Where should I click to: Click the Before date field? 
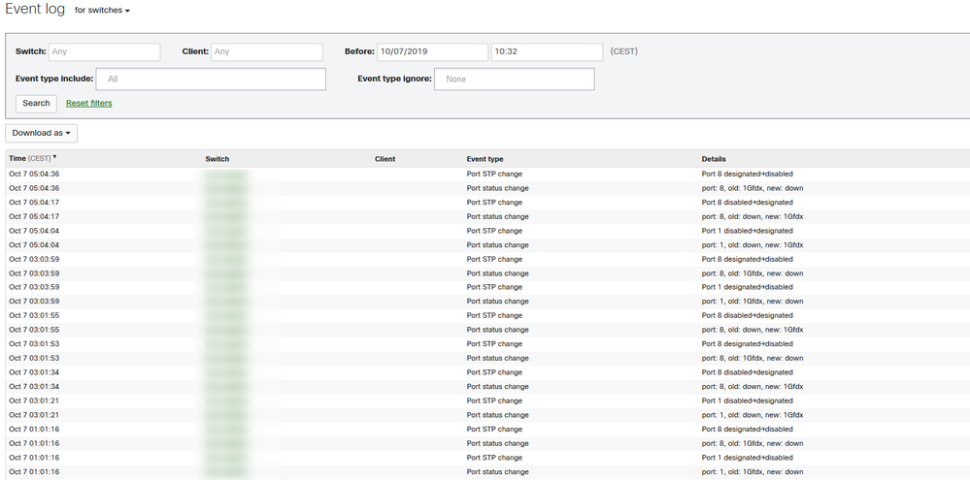pyautogui.click(x=432, y=51)
